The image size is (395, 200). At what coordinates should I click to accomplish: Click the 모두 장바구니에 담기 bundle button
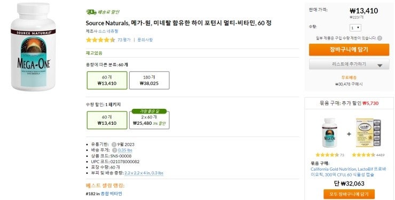tap(349, 194)
